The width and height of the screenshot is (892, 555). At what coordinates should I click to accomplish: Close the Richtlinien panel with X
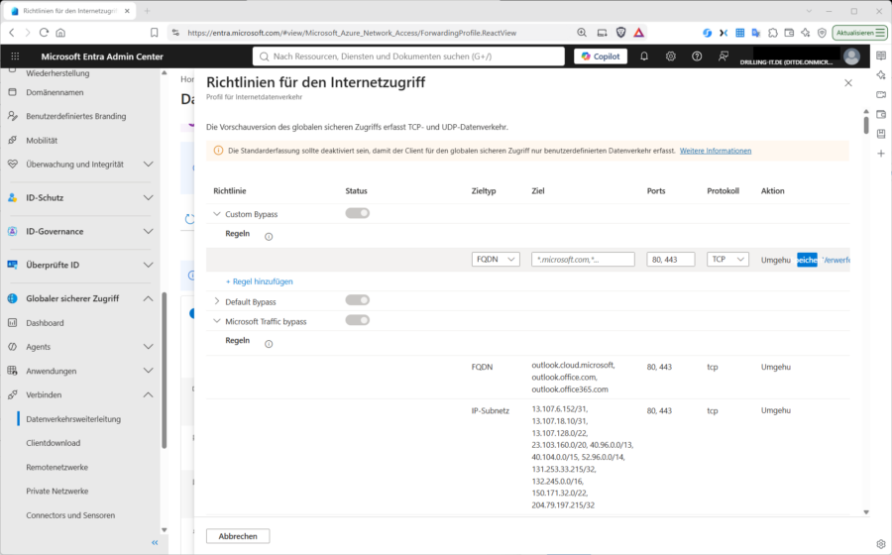(x=848, y=83)
